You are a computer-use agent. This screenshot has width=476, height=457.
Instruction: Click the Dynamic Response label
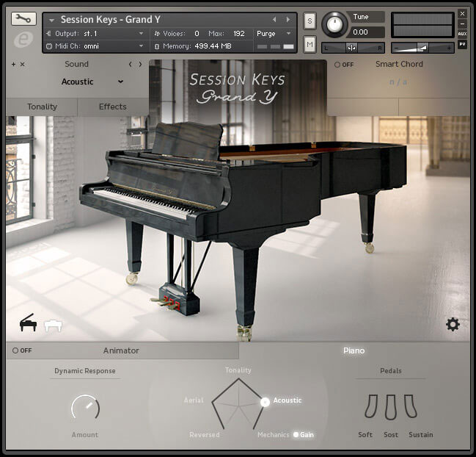tap(85, 370)
